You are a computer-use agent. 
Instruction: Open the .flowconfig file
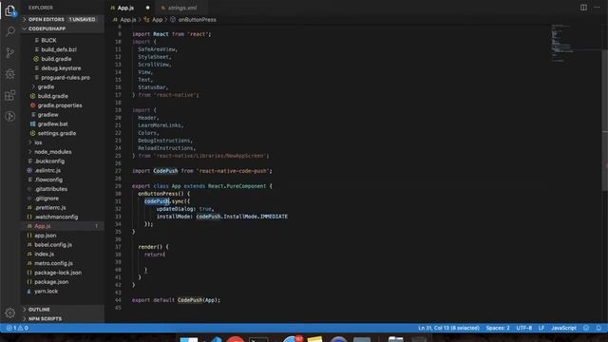click(48, 180)
